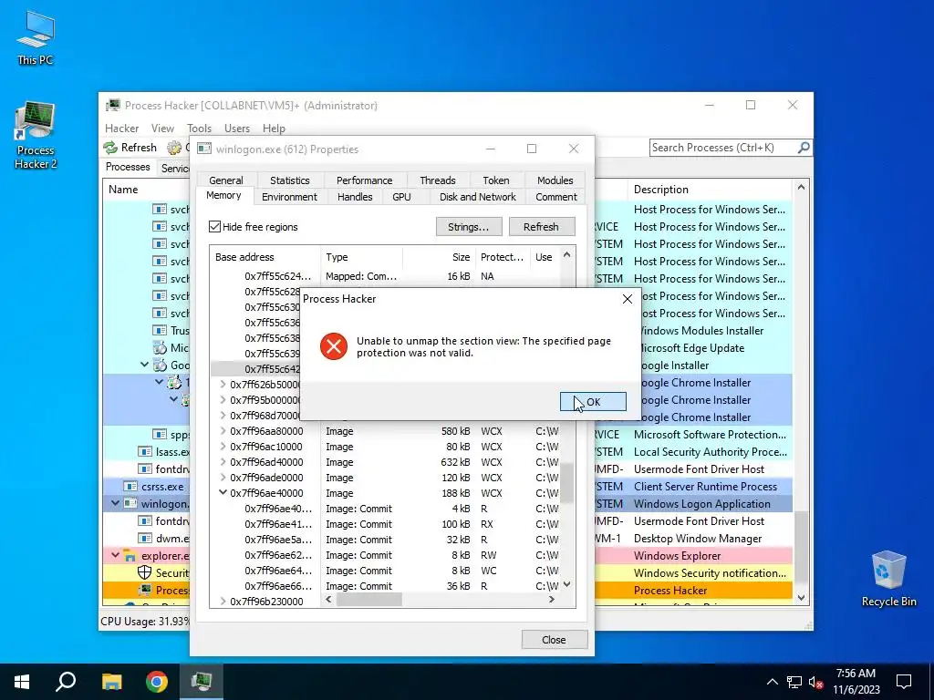Open the Threads tab
This screenshot has height=700, width=934.
(x=437, y=180)
